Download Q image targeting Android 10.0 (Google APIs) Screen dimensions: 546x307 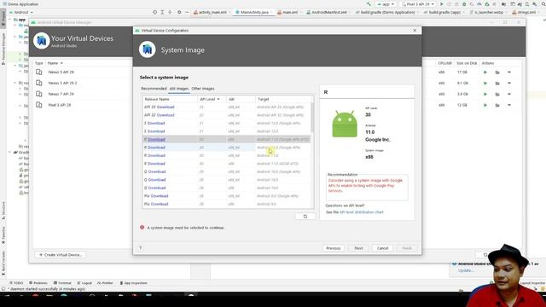pos(157,171)
